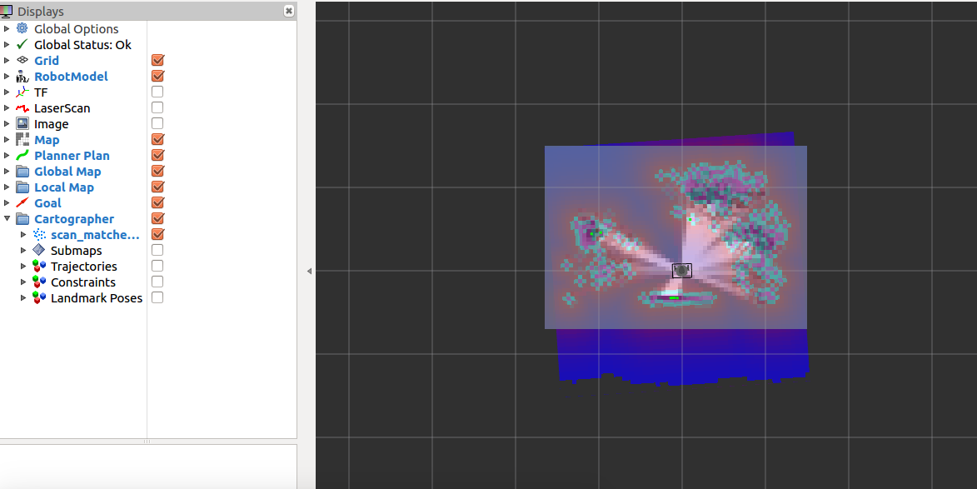Disable the Grid visibility checkbox
Screen dimensions: 977x489
(157, 60)
